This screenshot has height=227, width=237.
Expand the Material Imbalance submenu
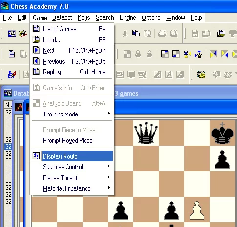tap(72, 188)
